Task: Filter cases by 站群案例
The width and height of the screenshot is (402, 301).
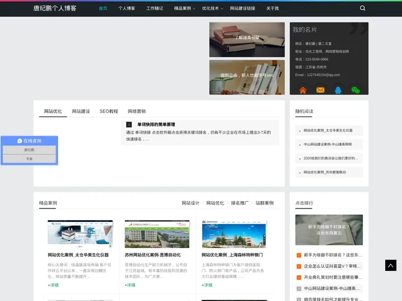Action: coord(265,203)
